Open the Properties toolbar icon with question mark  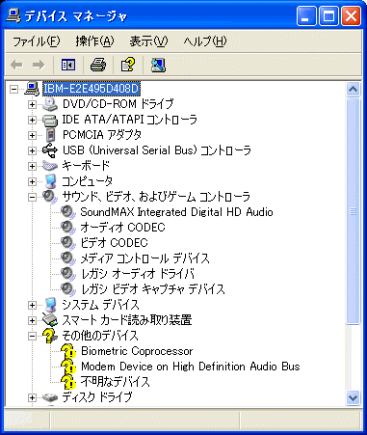128,65
